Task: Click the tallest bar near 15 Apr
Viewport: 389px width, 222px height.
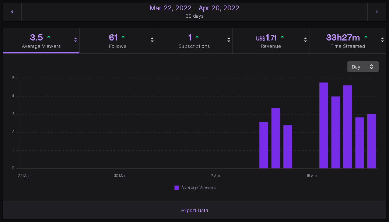Action: 323,126
